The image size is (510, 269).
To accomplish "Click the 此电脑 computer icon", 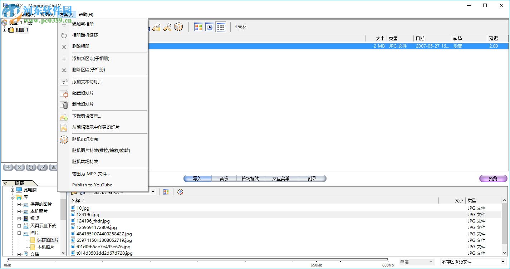I will [x=19, y=190].
